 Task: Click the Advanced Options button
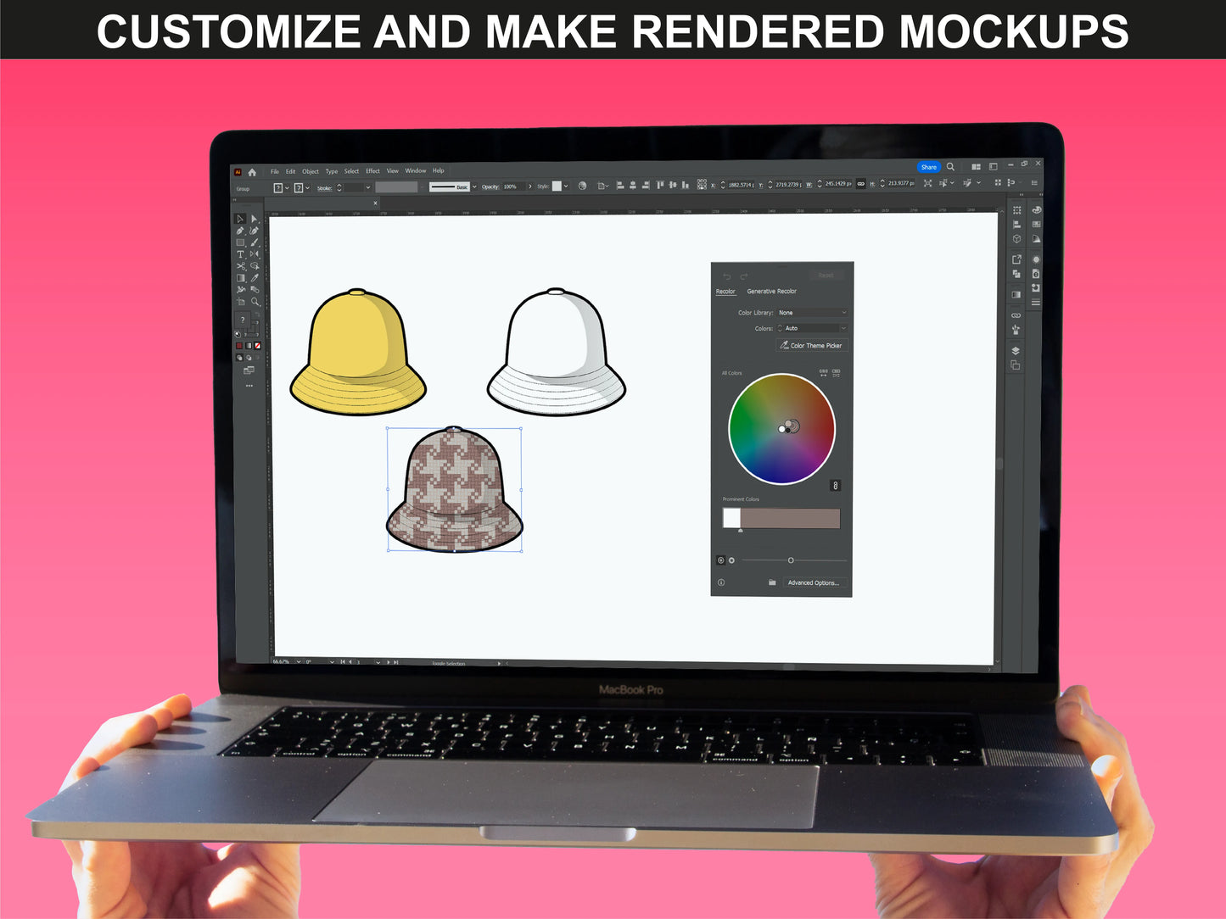pyautogui.click(x=813, y=583)
